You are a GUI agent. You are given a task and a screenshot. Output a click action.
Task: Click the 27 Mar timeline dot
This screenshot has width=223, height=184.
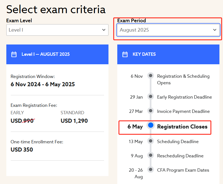coord(150,111)
